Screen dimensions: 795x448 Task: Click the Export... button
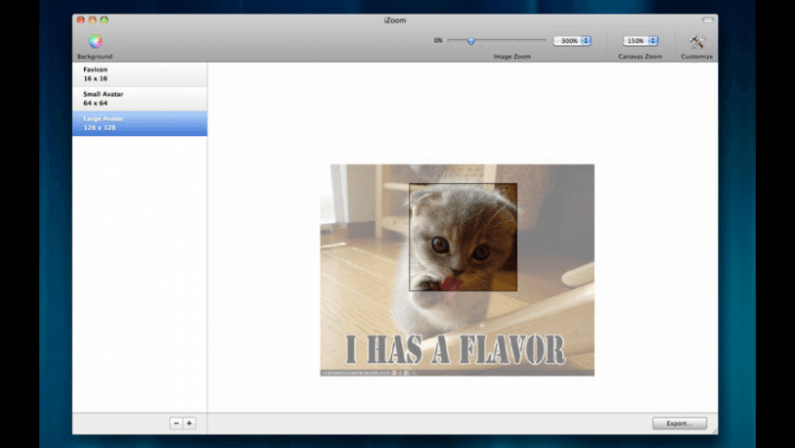[679, 423]
